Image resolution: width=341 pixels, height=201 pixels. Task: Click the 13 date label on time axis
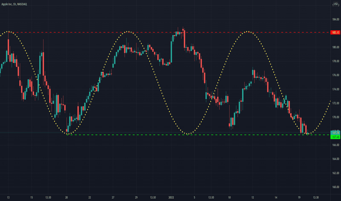(x=8, y=197)
